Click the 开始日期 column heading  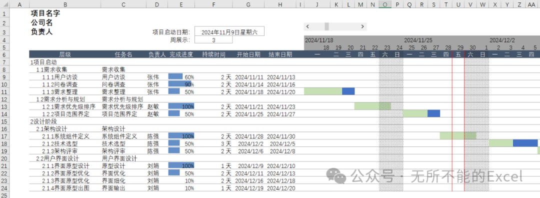pyautogui.click(x=248, y=54)
